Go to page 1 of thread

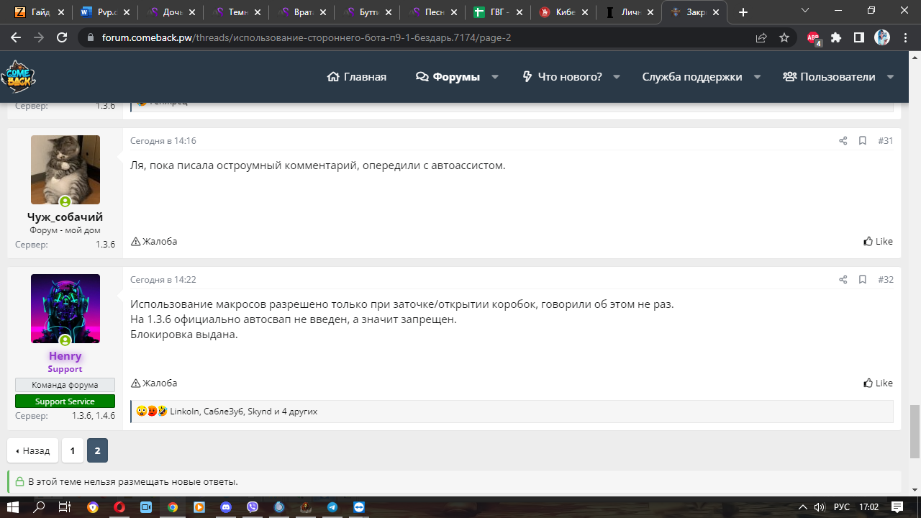pos(72,450)
